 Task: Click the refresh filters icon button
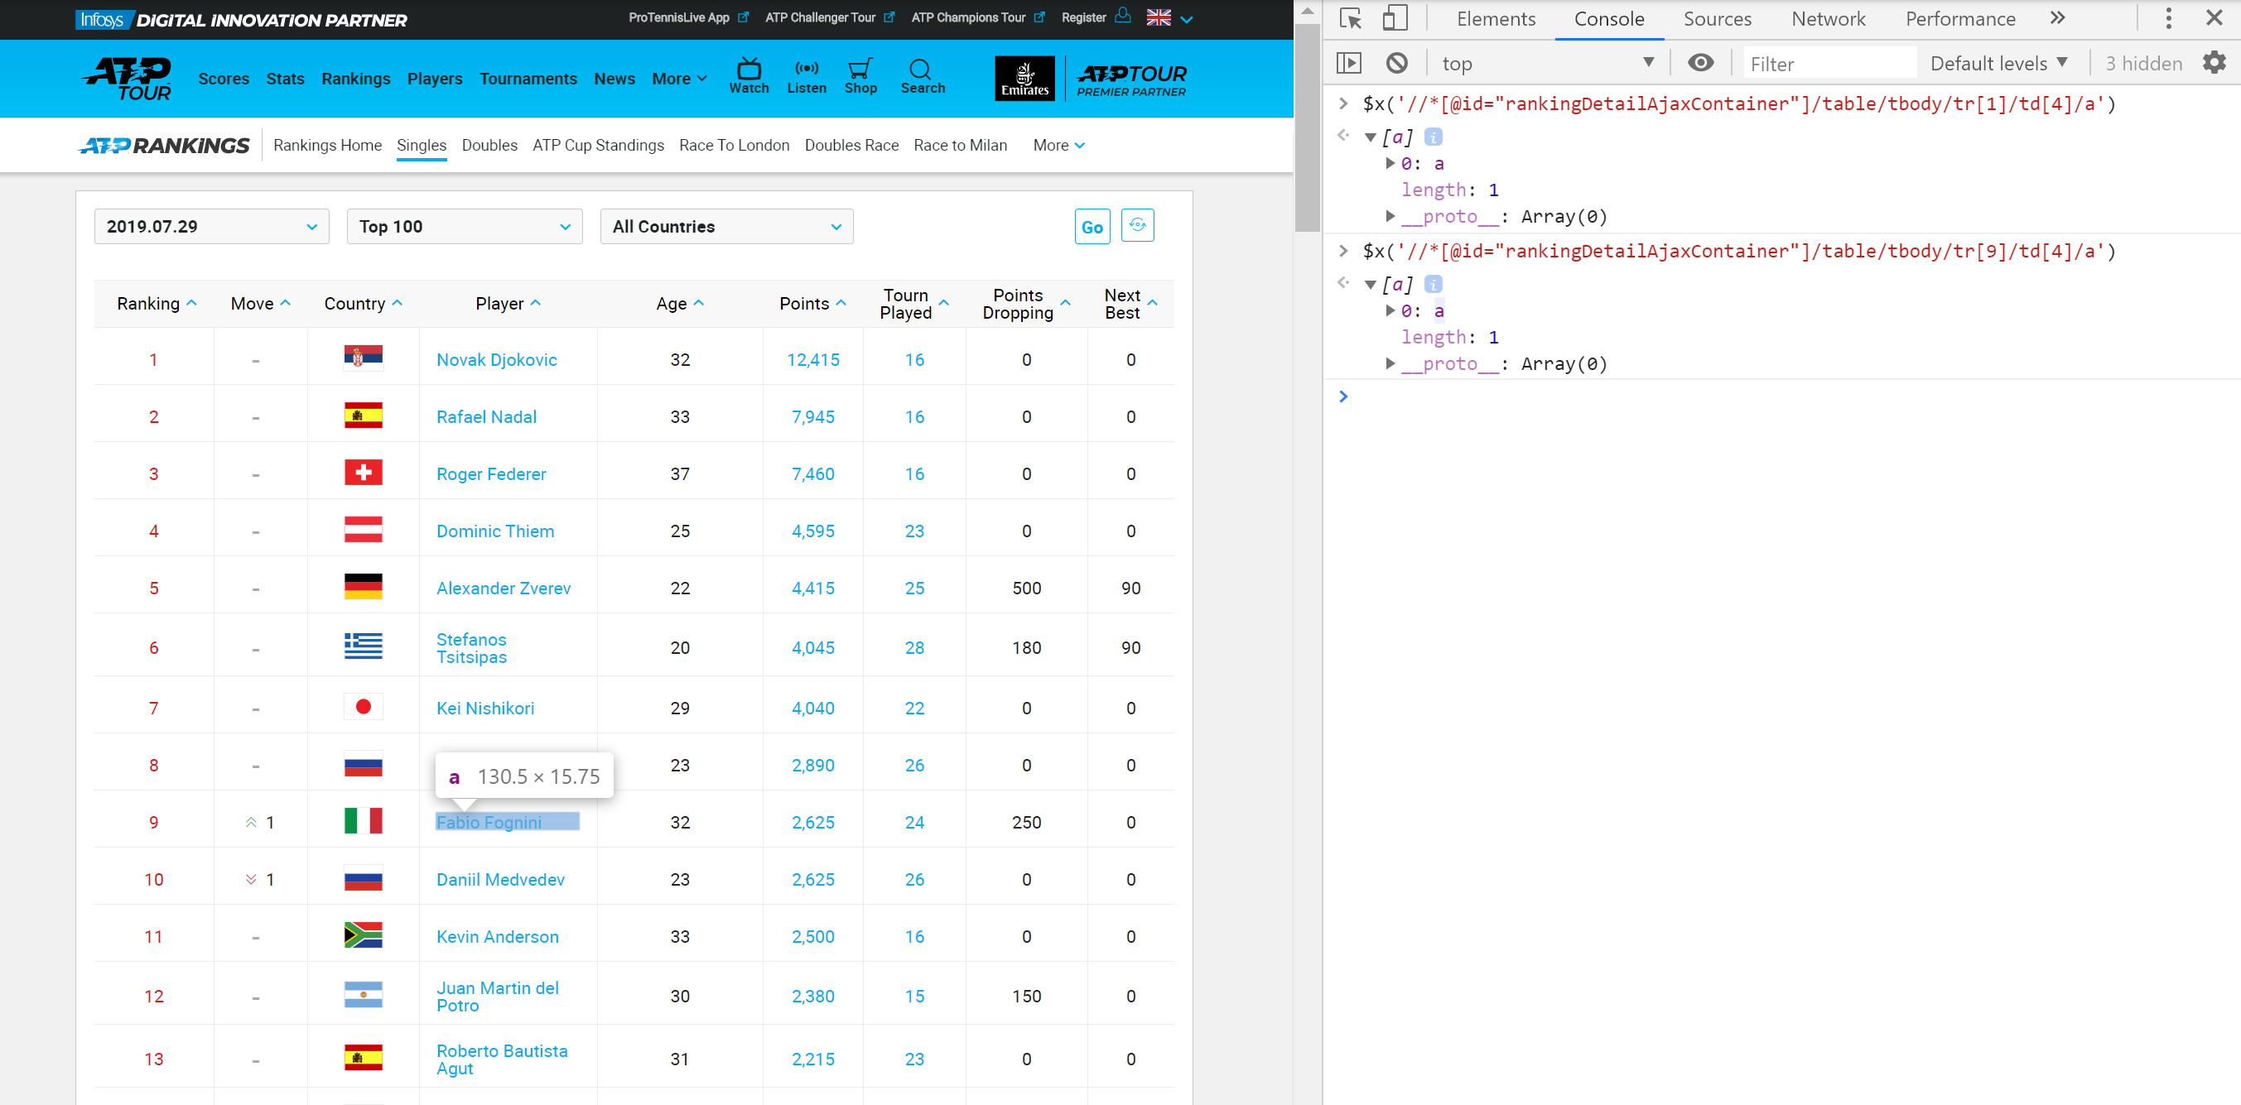click(1136, 226)
